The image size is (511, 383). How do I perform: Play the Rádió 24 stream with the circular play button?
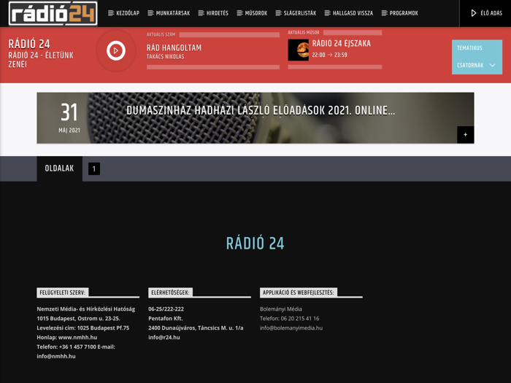[115, 50]
